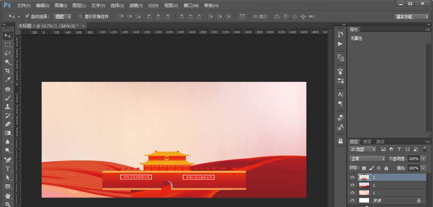Toggle lock all padlock icon
This screenshot has width=433, height=207.
click(386, 168)
